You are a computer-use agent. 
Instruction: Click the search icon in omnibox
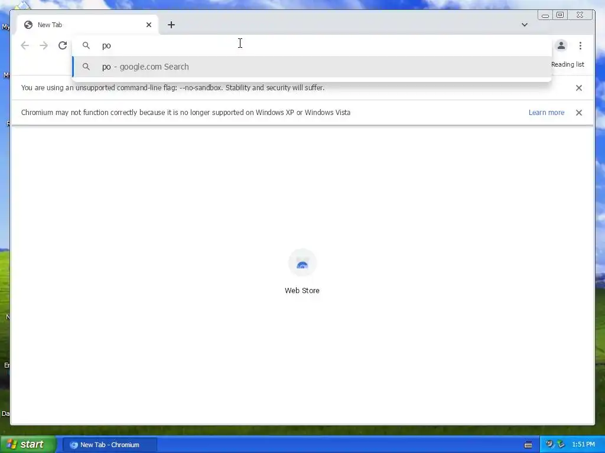pyautogui.click(x=86, y=45)
